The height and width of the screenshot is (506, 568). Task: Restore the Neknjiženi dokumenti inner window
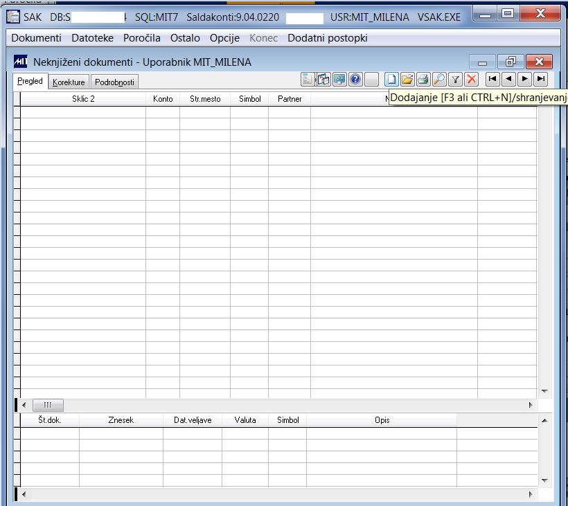coord(511,62)
